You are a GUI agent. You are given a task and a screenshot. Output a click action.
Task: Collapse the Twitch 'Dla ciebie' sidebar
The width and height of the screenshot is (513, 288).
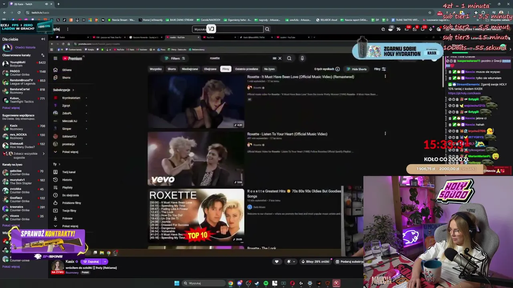click(43, 39)
